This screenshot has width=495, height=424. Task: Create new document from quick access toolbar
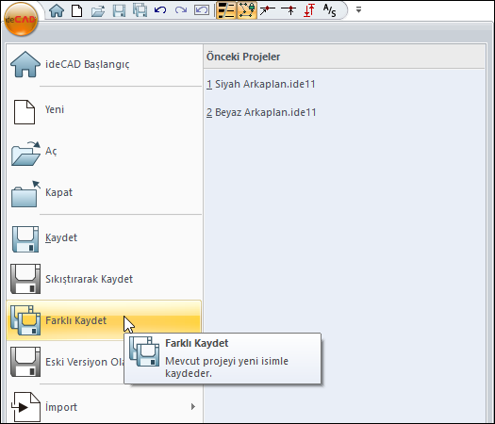77,10
